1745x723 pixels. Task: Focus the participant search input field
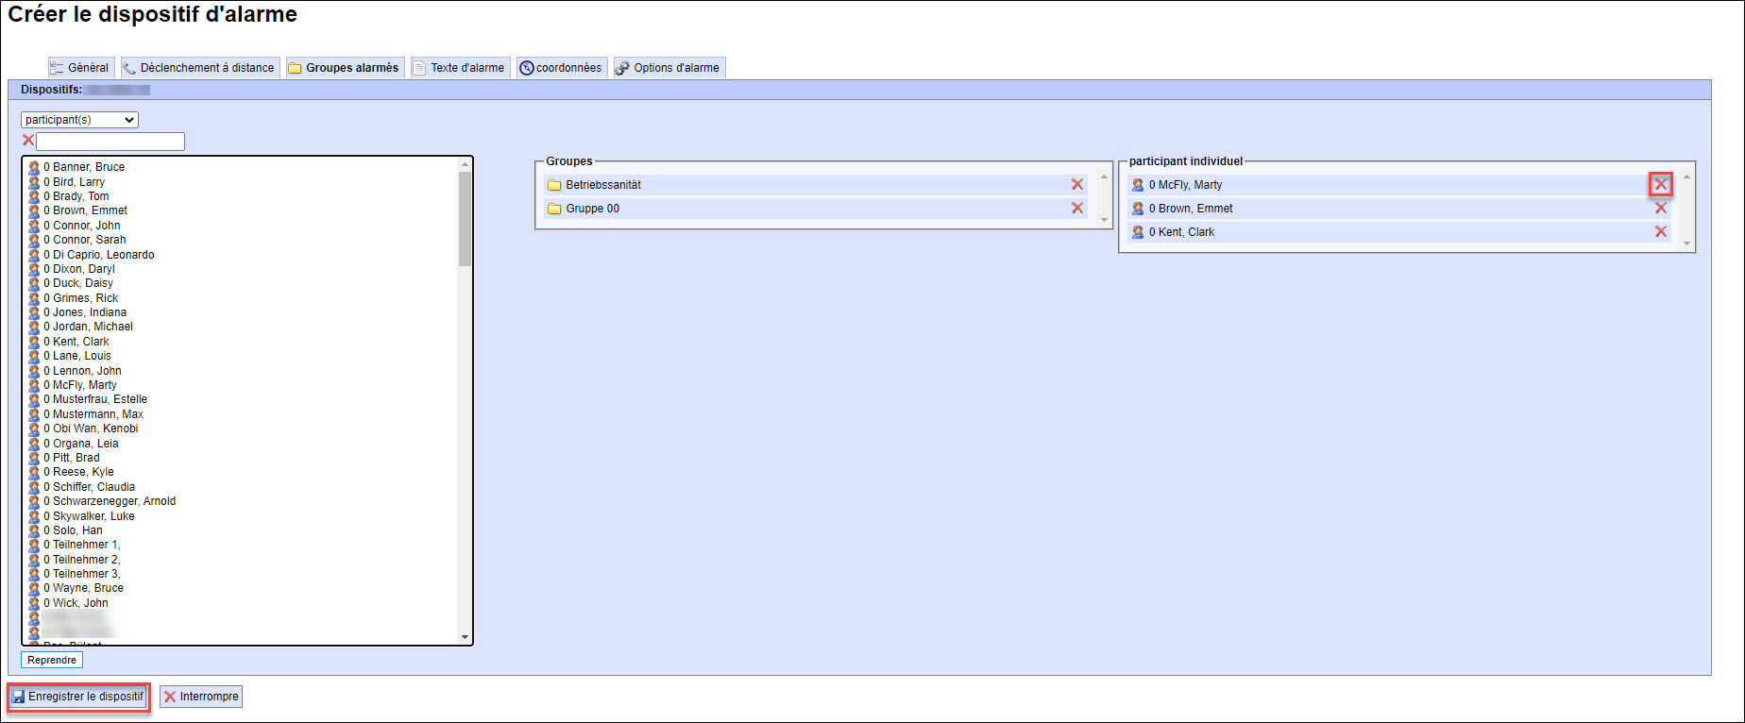(110, 142)
